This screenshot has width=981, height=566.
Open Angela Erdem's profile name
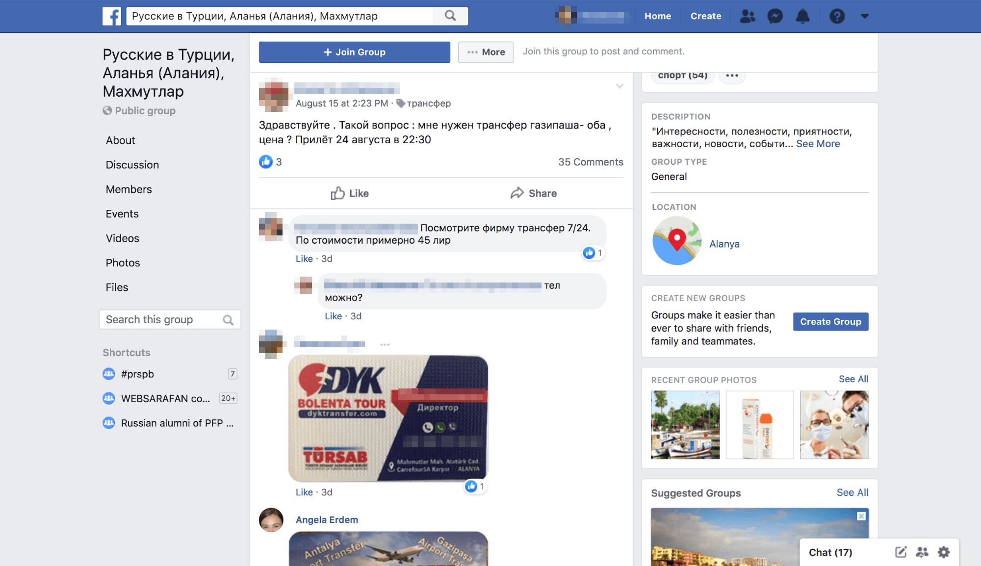point(327,519)
